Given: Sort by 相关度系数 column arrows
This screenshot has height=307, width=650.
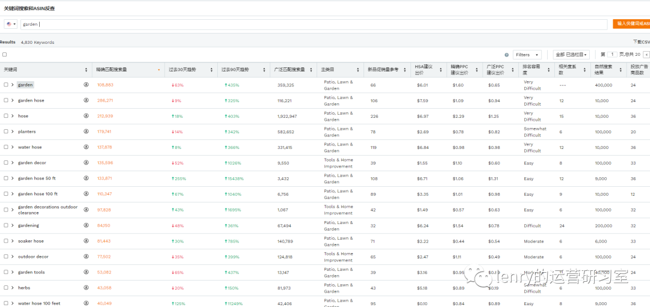Looking at the screenshot, I should (x=584, y=70).
